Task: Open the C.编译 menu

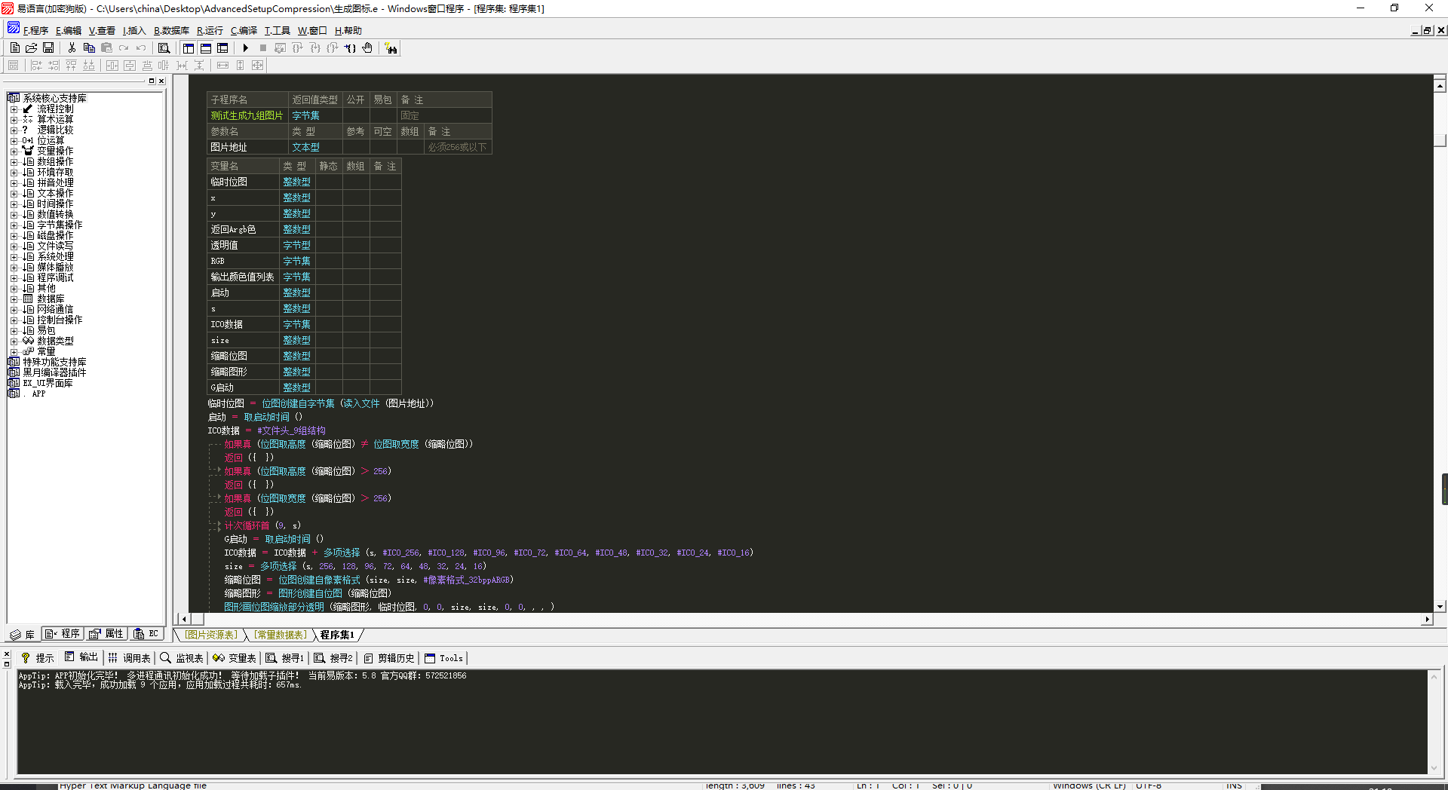Action: tap(244, 31)
